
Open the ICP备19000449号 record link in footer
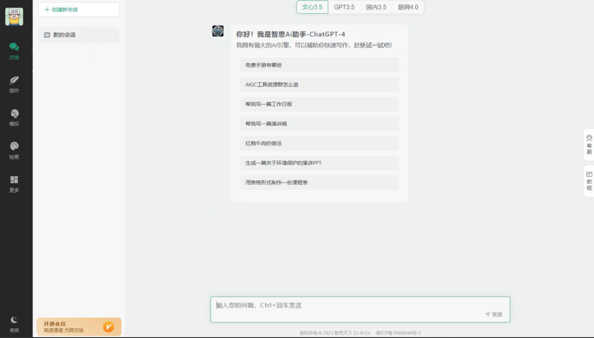(398, 333)
